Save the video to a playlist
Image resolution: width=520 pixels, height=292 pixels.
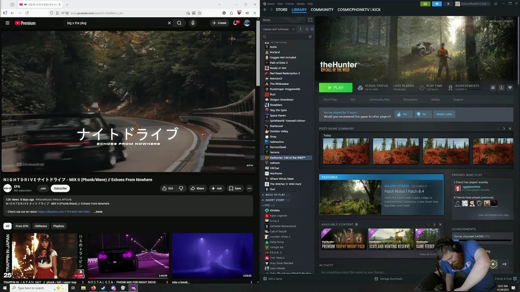tap(235, 188)
